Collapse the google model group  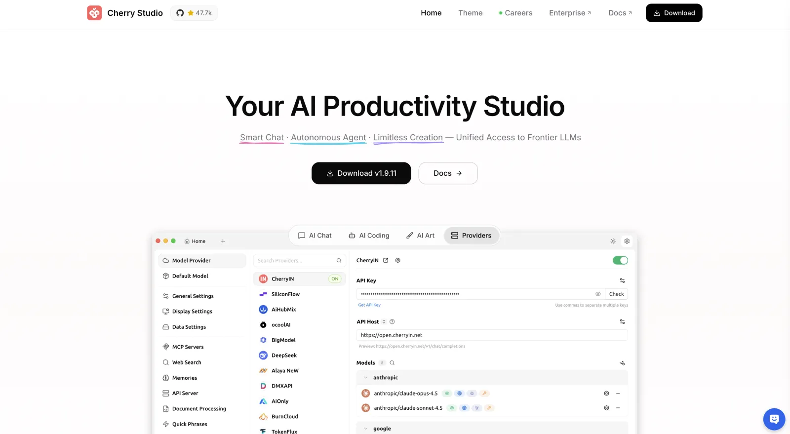coord(365,429)
